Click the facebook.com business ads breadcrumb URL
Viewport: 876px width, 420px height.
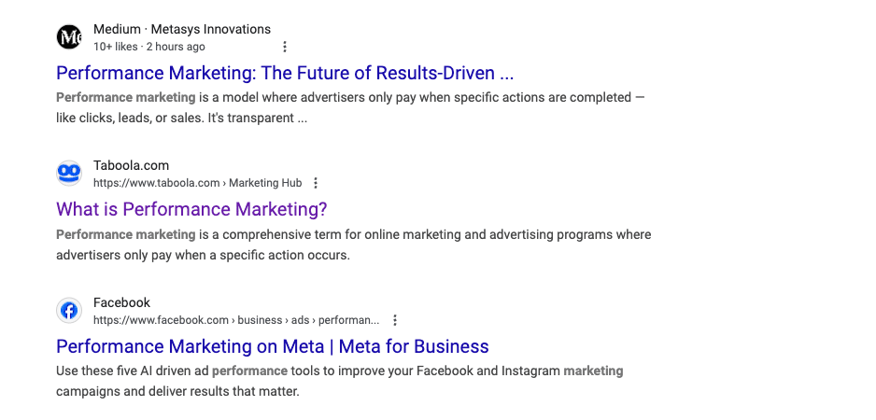tap(236, 320)
